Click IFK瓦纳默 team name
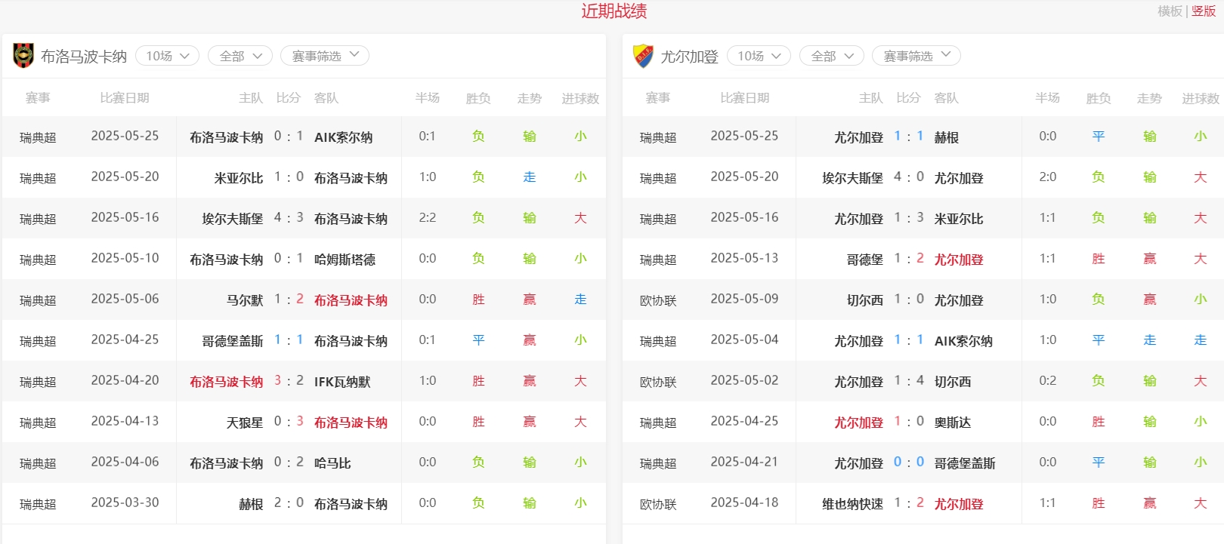Image resolution: width=1224 pixels, height=544 pixels. click(342, 382)
